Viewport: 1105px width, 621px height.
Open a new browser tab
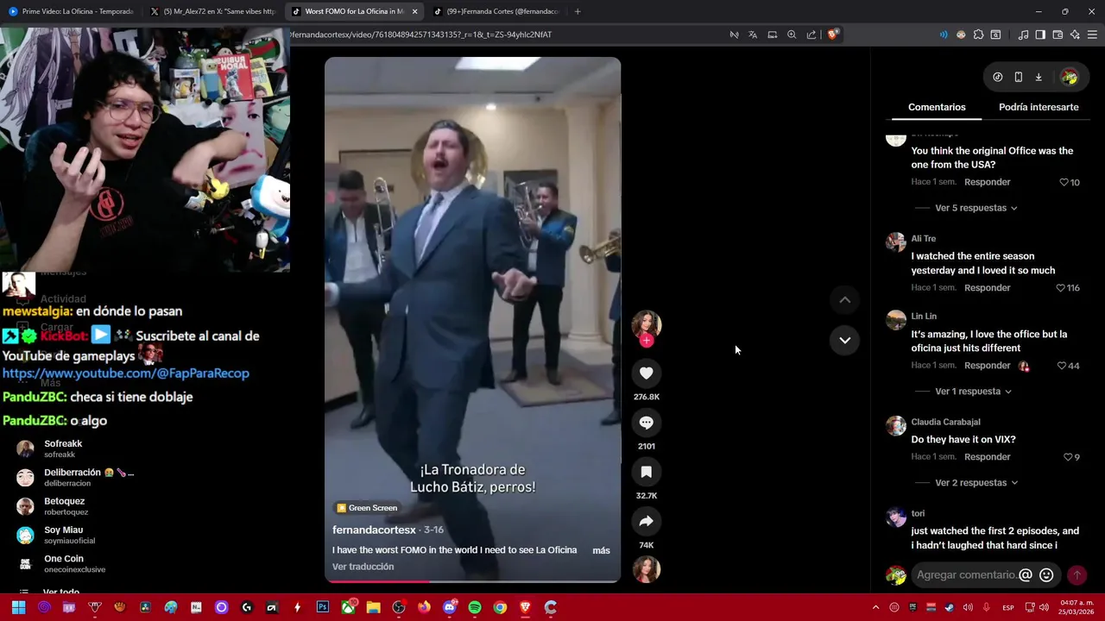tap(578, 11)
